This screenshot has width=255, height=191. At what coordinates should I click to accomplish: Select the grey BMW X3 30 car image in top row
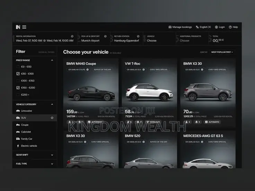coord(208,92)
